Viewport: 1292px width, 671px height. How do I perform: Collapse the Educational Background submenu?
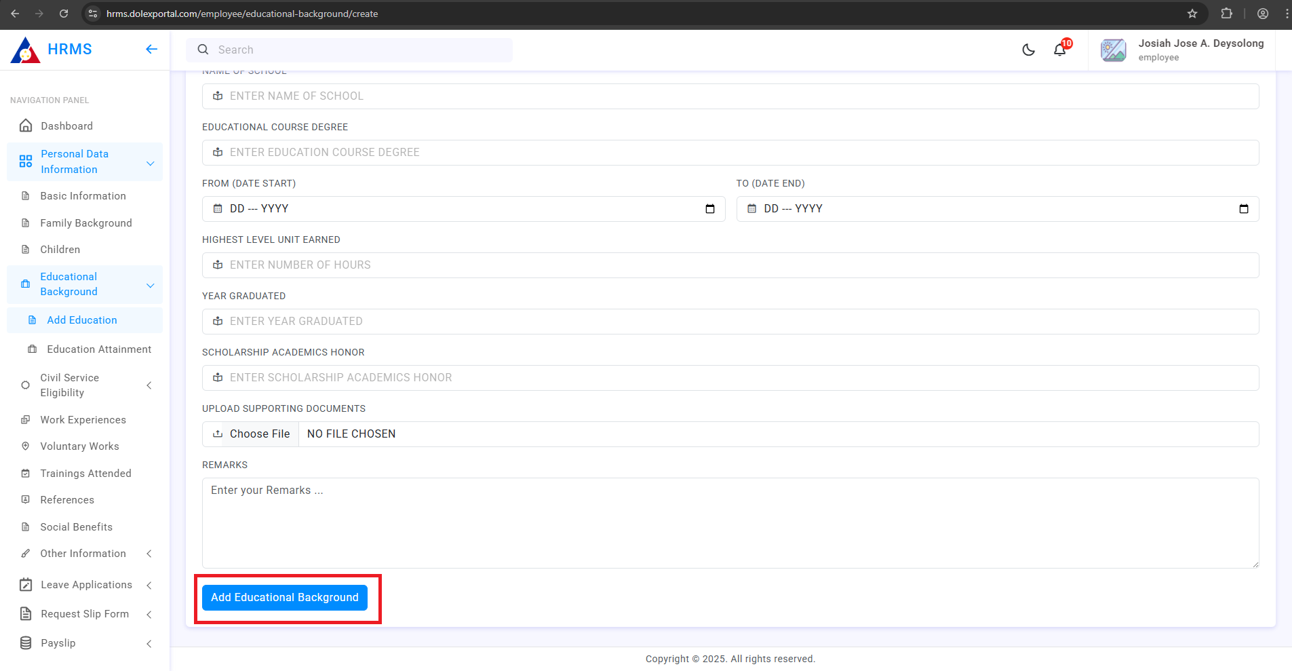[x=151, y=285]
